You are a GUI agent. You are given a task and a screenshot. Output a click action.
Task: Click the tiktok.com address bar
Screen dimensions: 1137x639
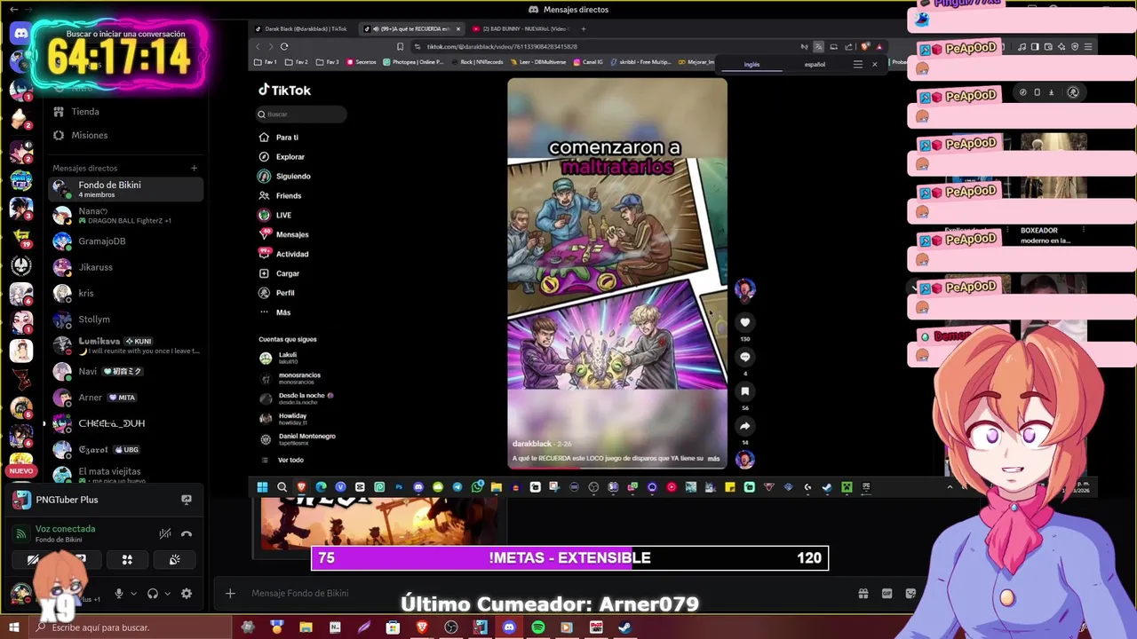click(502, 46)
